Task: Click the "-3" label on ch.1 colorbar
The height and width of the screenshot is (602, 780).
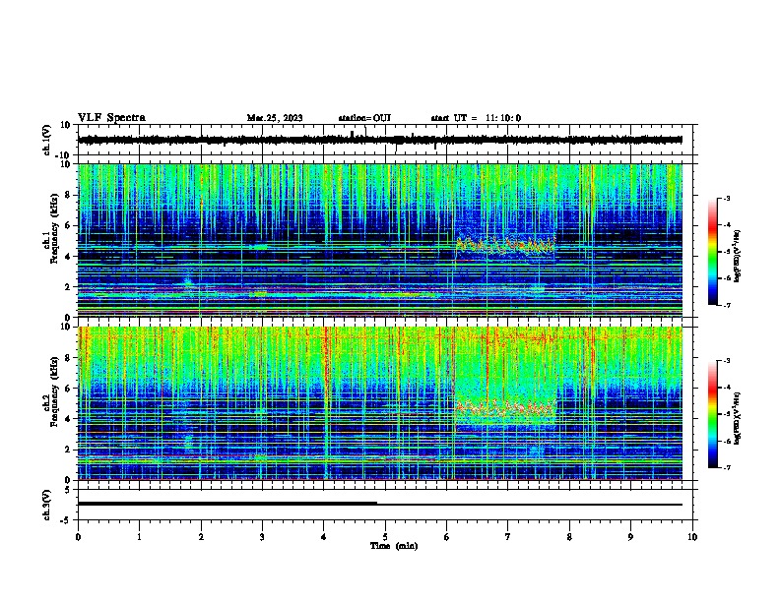Action: (727, 198)
